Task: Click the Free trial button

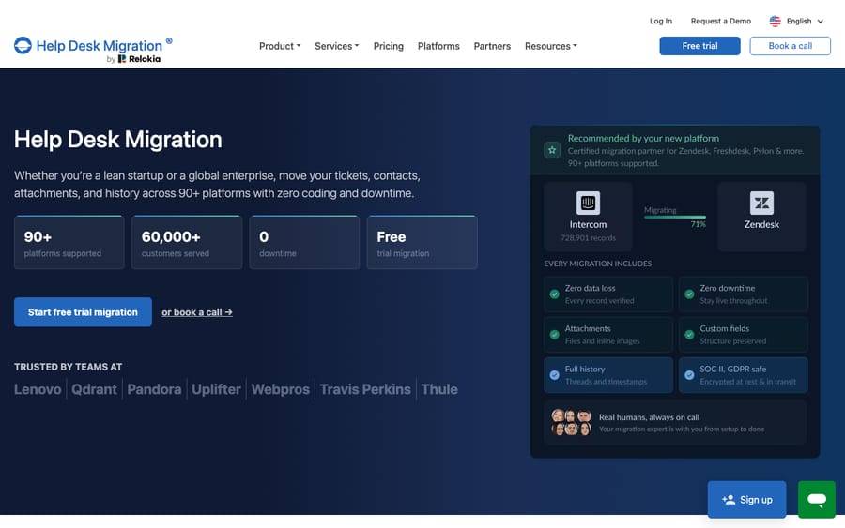Action: [x=699, y=46]
